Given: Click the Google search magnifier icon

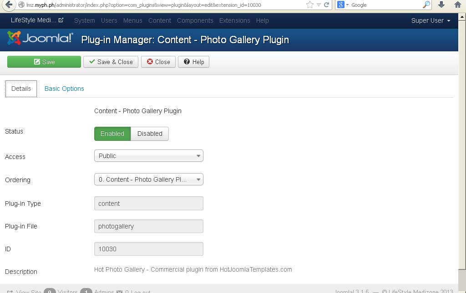Looking at the screenshot, I should click(426, 5).
